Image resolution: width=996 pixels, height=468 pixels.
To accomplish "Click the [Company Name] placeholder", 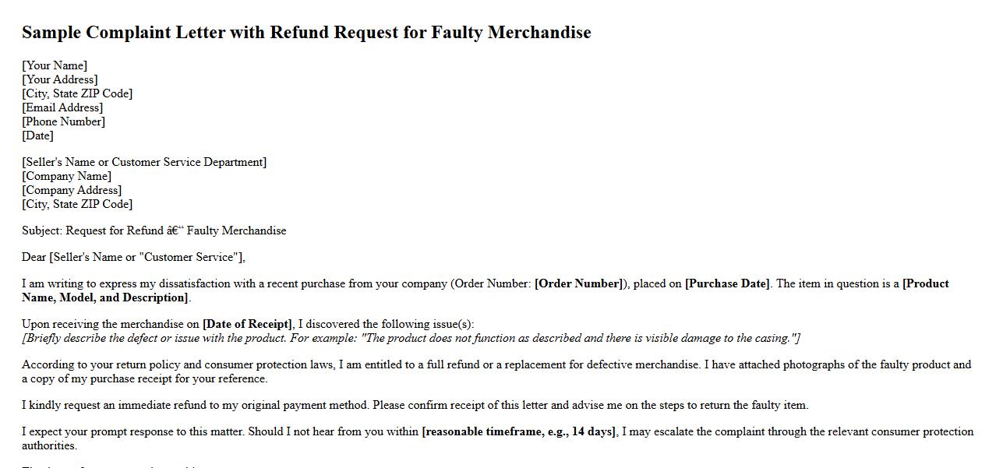I will [66, 176].
